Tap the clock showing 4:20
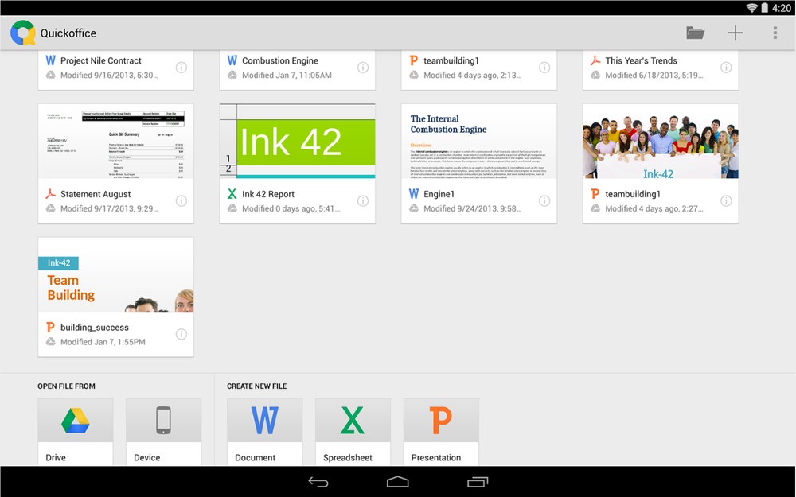The image size is (796, 497). (x=782, y=8)
